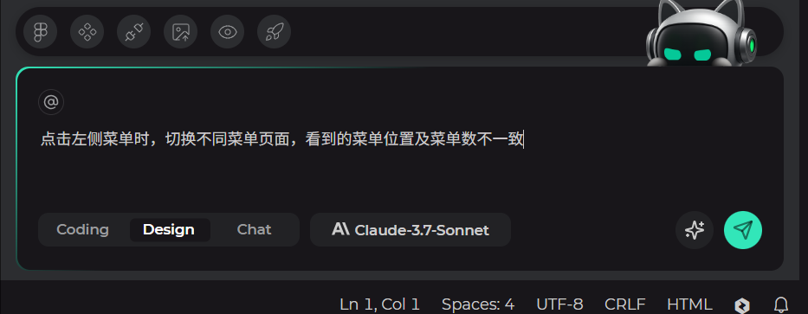The width and height of the screenshot is (808, 314).
Task: Open the Figma import icon
Action: pyautogui.click(x=40, y=32)
